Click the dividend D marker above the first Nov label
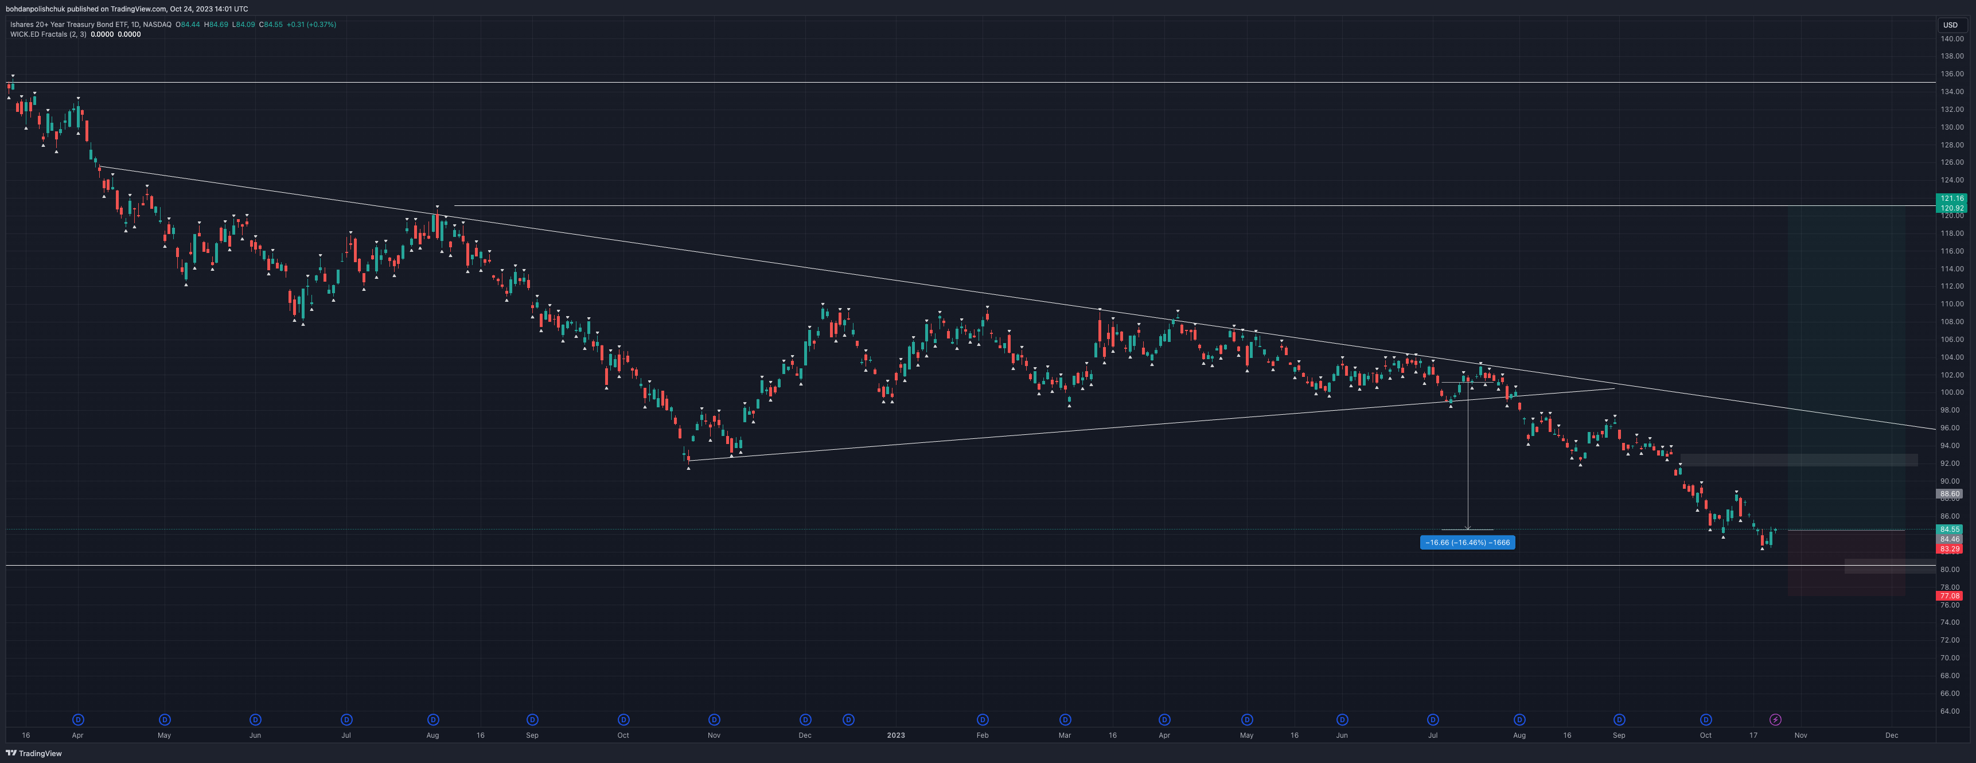The image size is (1976, 763). [x=714, y=719]
